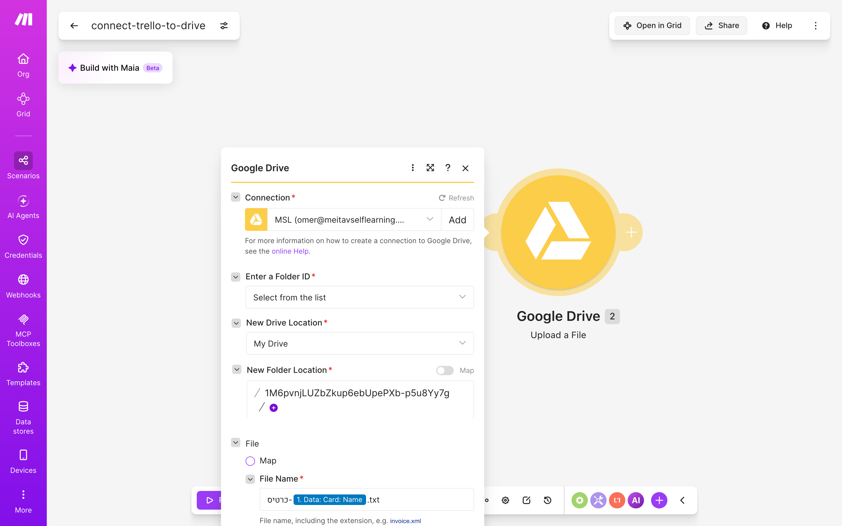Select the Map radio button under File

[x=250, y=461]
